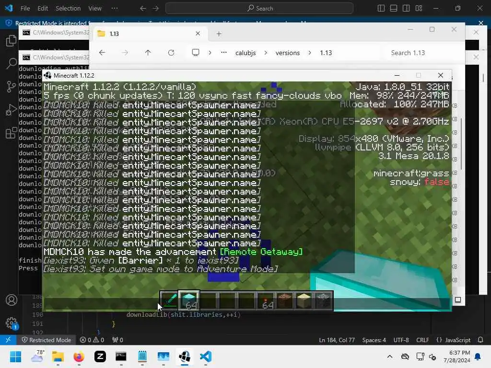The width and height of the screenshot is (491, 368).
Task: Open the Source Control view
Action: 12,86
